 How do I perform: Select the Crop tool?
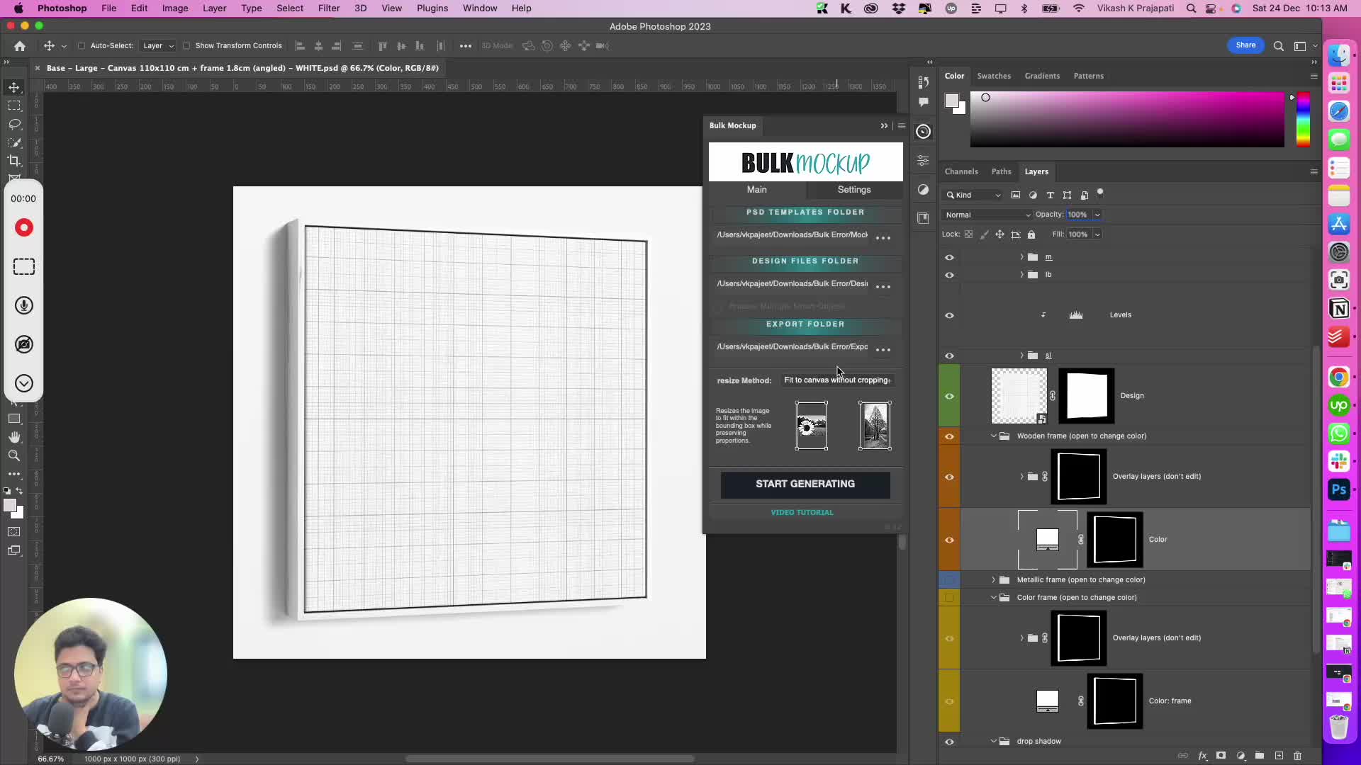click(14, 161)
